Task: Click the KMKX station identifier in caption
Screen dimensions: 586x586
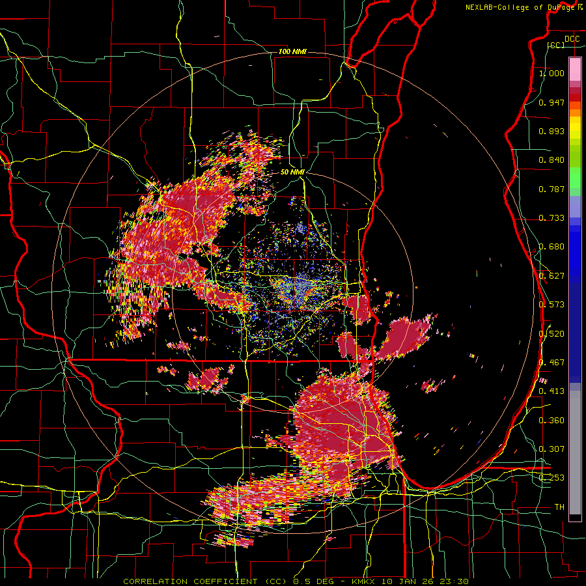Action: (365, 581)
